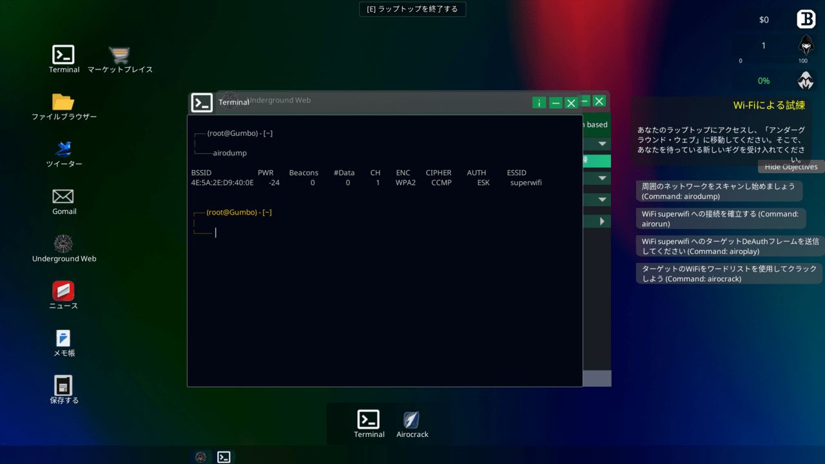Click the CCMP cipher value

[x=442, y=182]
